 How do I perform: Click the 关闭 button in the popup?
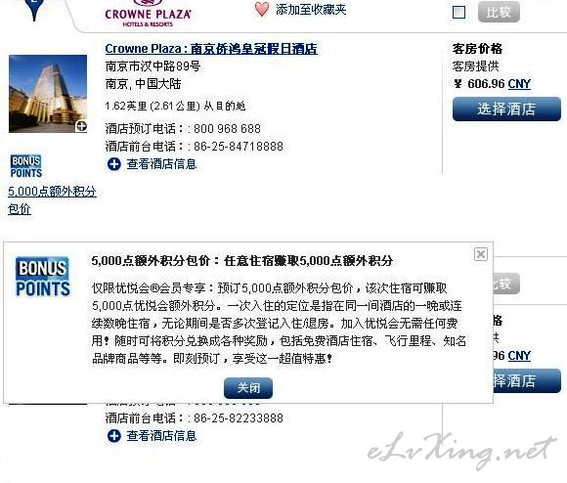(248, 388)
